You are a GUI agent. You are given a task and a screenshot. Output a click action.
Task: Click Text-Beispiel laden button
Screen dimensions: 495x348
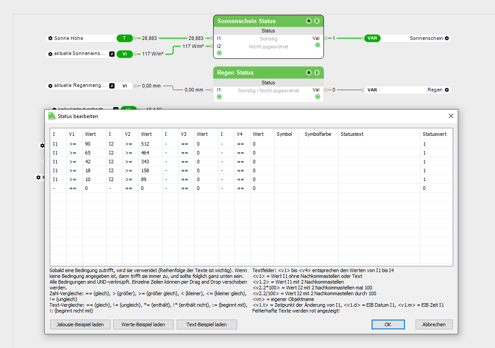pyautogui.click(x=206, y=324)
